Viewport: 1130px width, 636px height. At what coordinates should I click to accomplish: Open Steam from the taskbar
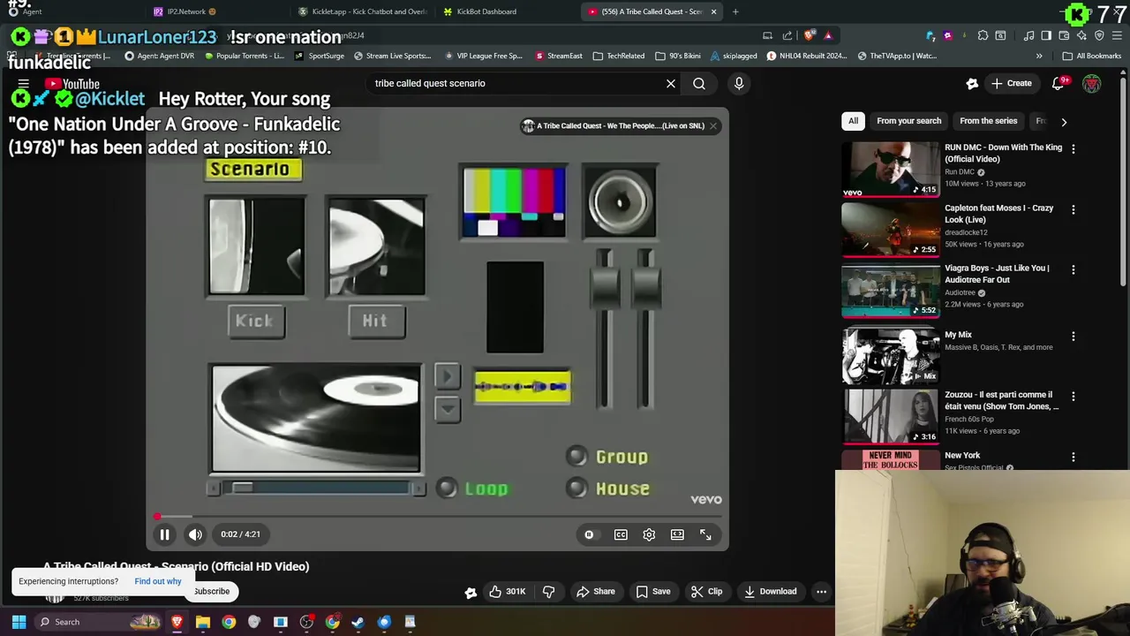(358, 622)
